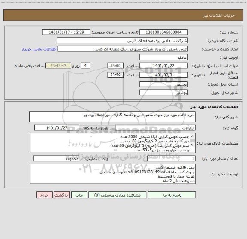Viewport: 247px width, 239px height.
Task: Click the response deadline date 1401/01/22
Action: pyautogui.click(x=163, y=66)
